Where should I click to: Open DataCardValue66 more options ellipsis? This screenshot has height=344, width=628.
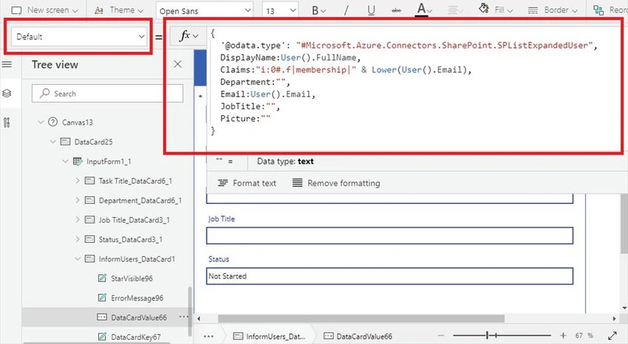183,317
